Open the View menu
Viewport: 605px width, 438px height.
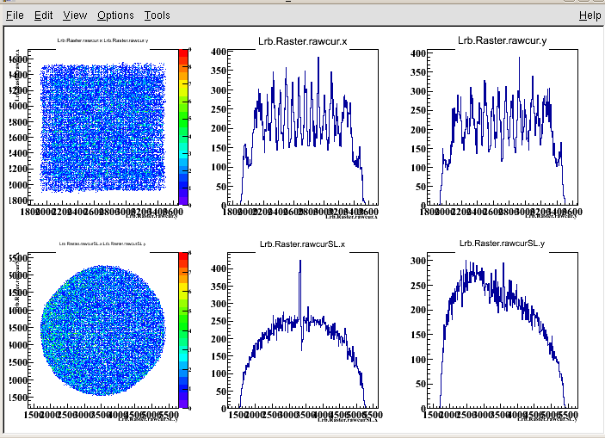(x=75, y=15)
